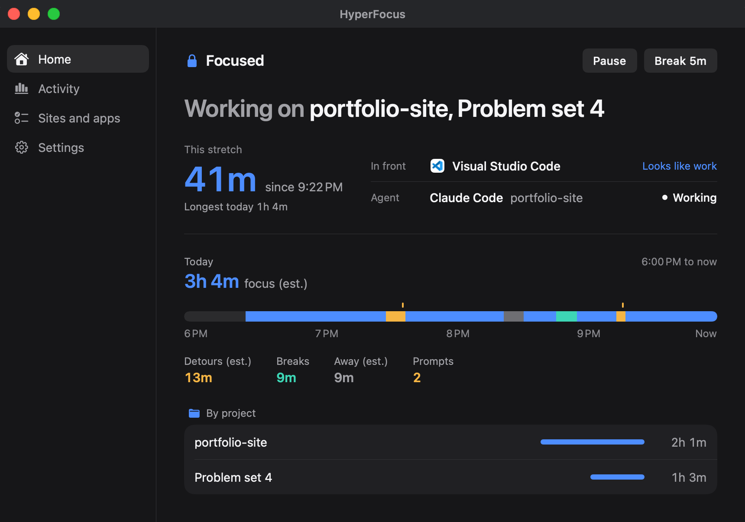
Task: Click the Away 9m value
Action: (344, 378)
